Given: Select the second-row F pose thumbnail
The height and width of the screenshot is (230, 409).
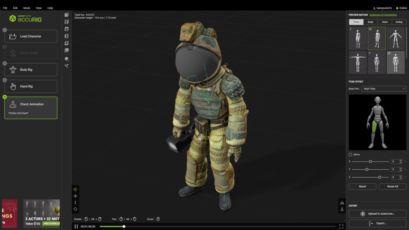Looking at the screenshot, I should [377, 62].
